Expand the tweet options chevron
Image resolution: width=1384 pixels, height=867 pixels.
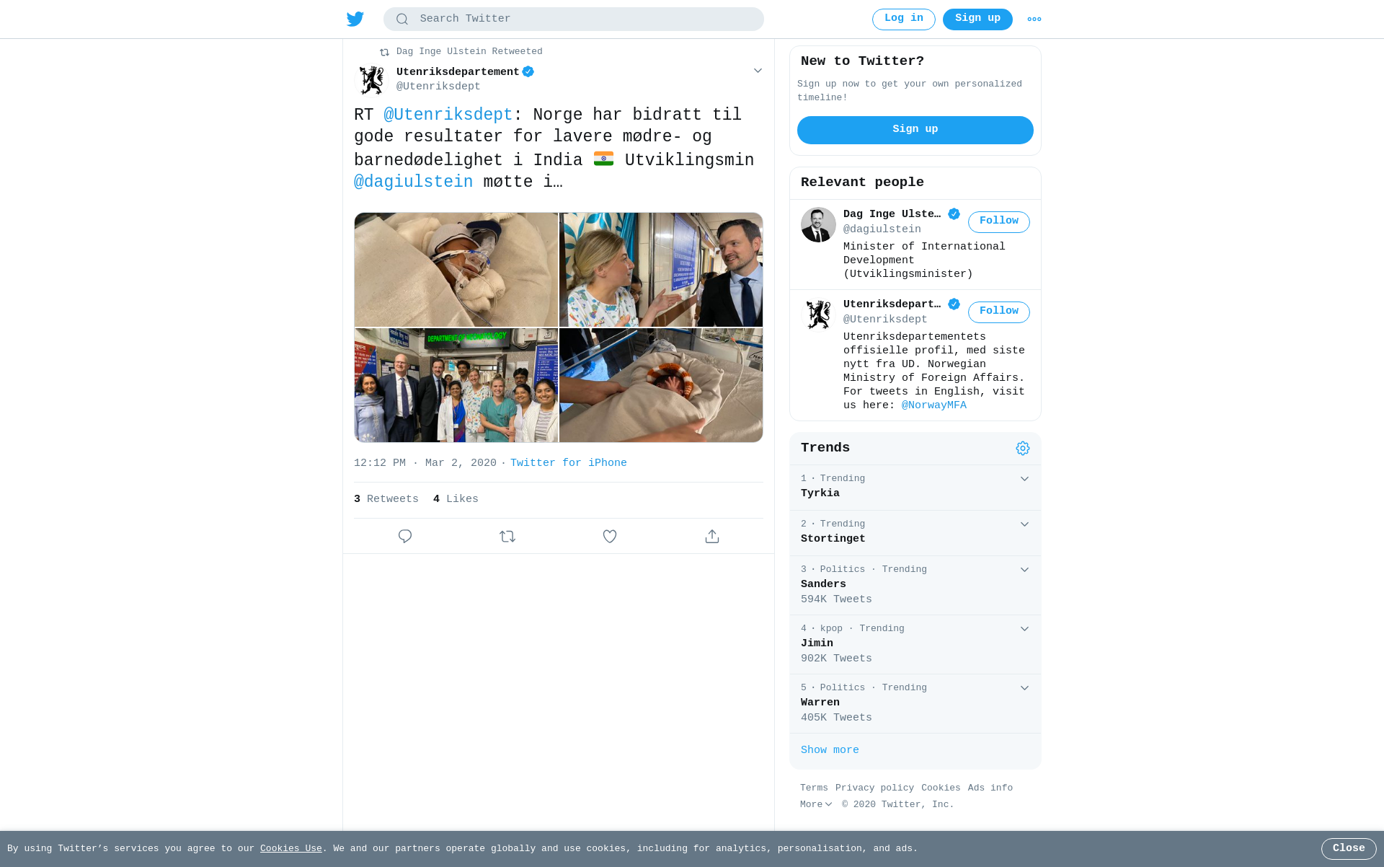tap(758, 71)
